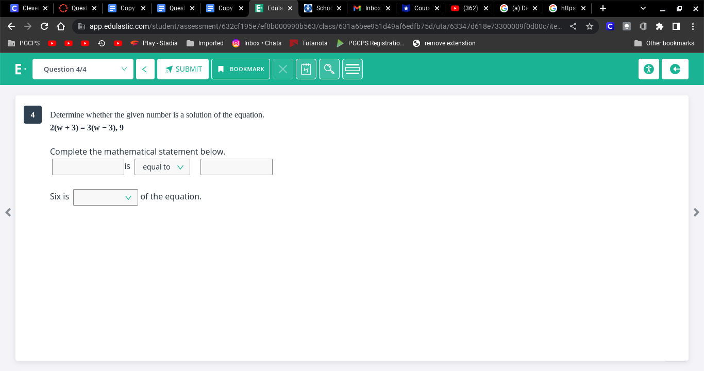Screen dimensions: 704x371
Task: Select the crossed-out answer eliminator tool
Action: click(282, 69)
